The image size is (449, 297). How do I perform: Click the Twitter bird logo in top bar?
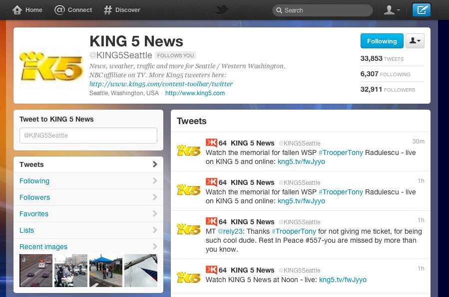coord(222,10)
